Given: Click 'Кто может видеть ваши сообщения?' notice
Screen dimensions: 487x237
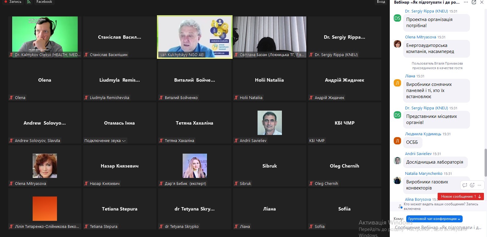Looking at the screenshot, I should [x=441, y=207].
